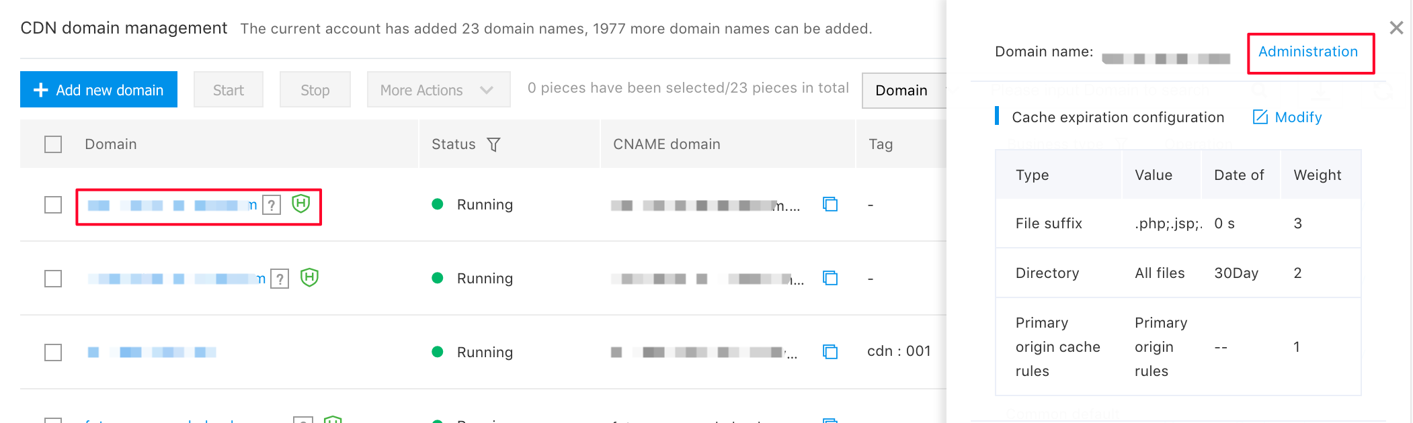Viewport: 1413px width, 423px height.
Task: Click Modify for cache expiration configuration
Action: click(x=1287, y=117)
